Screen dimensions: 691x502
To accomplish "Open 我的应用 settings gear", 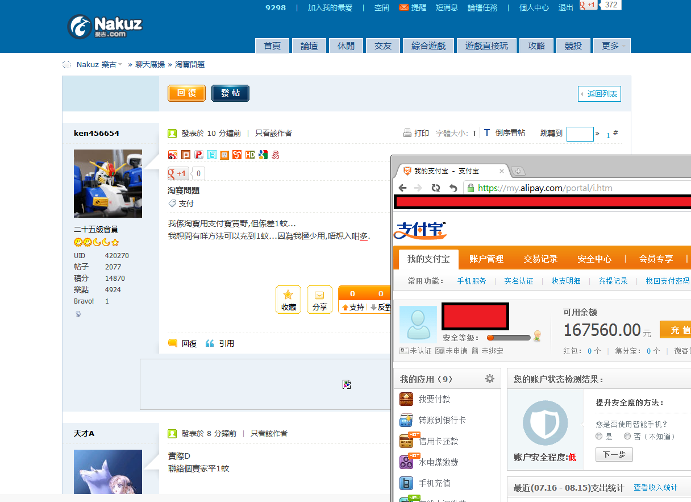I will click(x=490, y=379).
